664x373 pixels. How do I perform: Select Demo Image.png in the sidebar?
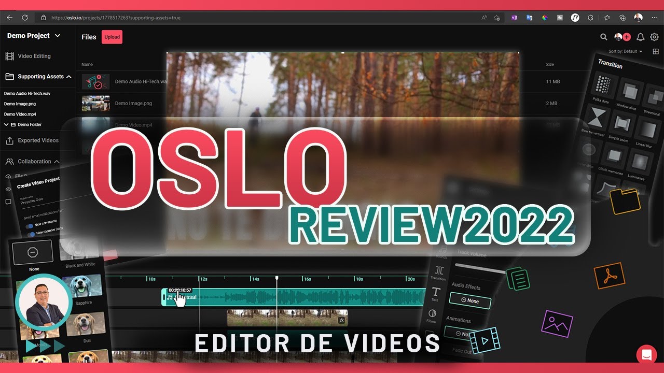[20, 104]
